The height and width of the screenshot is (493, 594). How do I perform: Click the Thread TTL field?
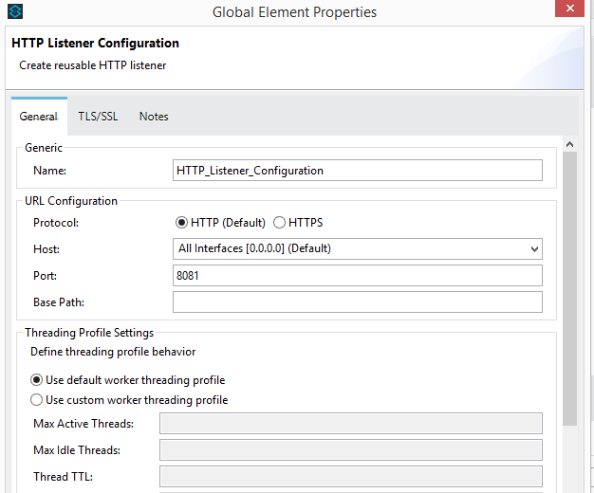pos(350,477)
